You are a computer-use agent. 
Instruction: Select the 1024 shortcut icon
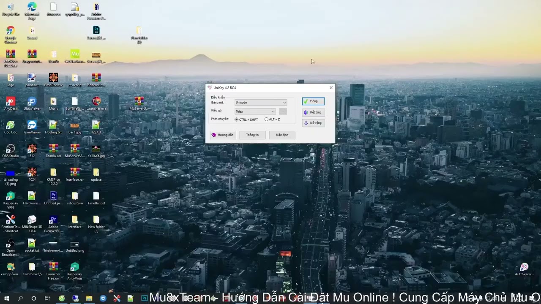tap(32, 175)
